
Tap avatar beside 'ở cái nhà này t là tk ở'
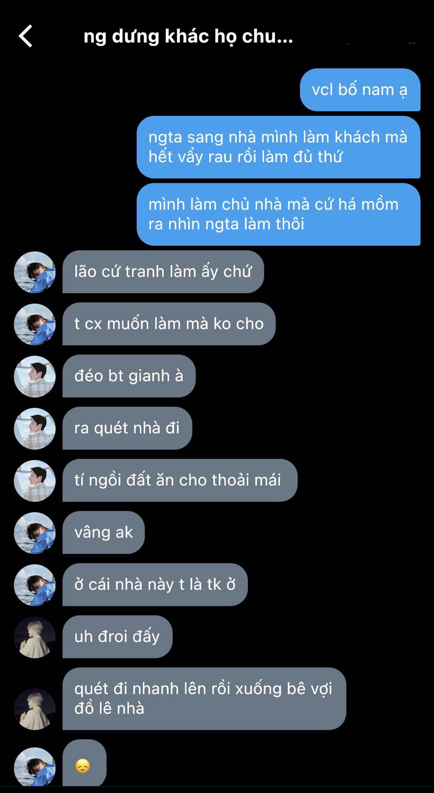(x=35, y=585)
